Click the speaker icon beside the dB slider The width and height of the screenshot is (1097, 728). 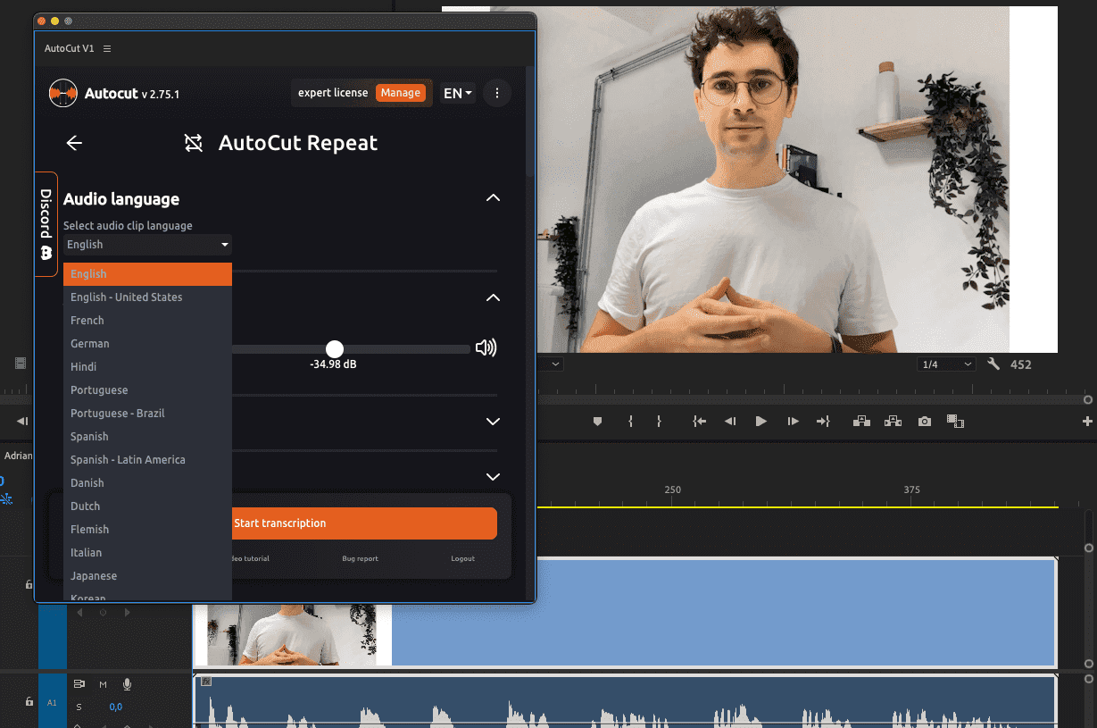point(486,348)
